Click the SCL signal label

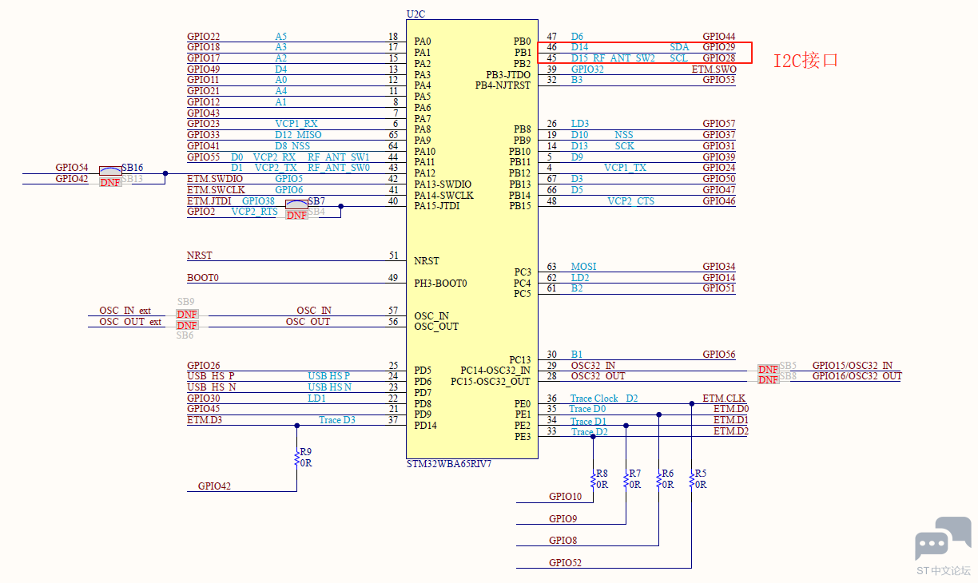click(678, 58)
